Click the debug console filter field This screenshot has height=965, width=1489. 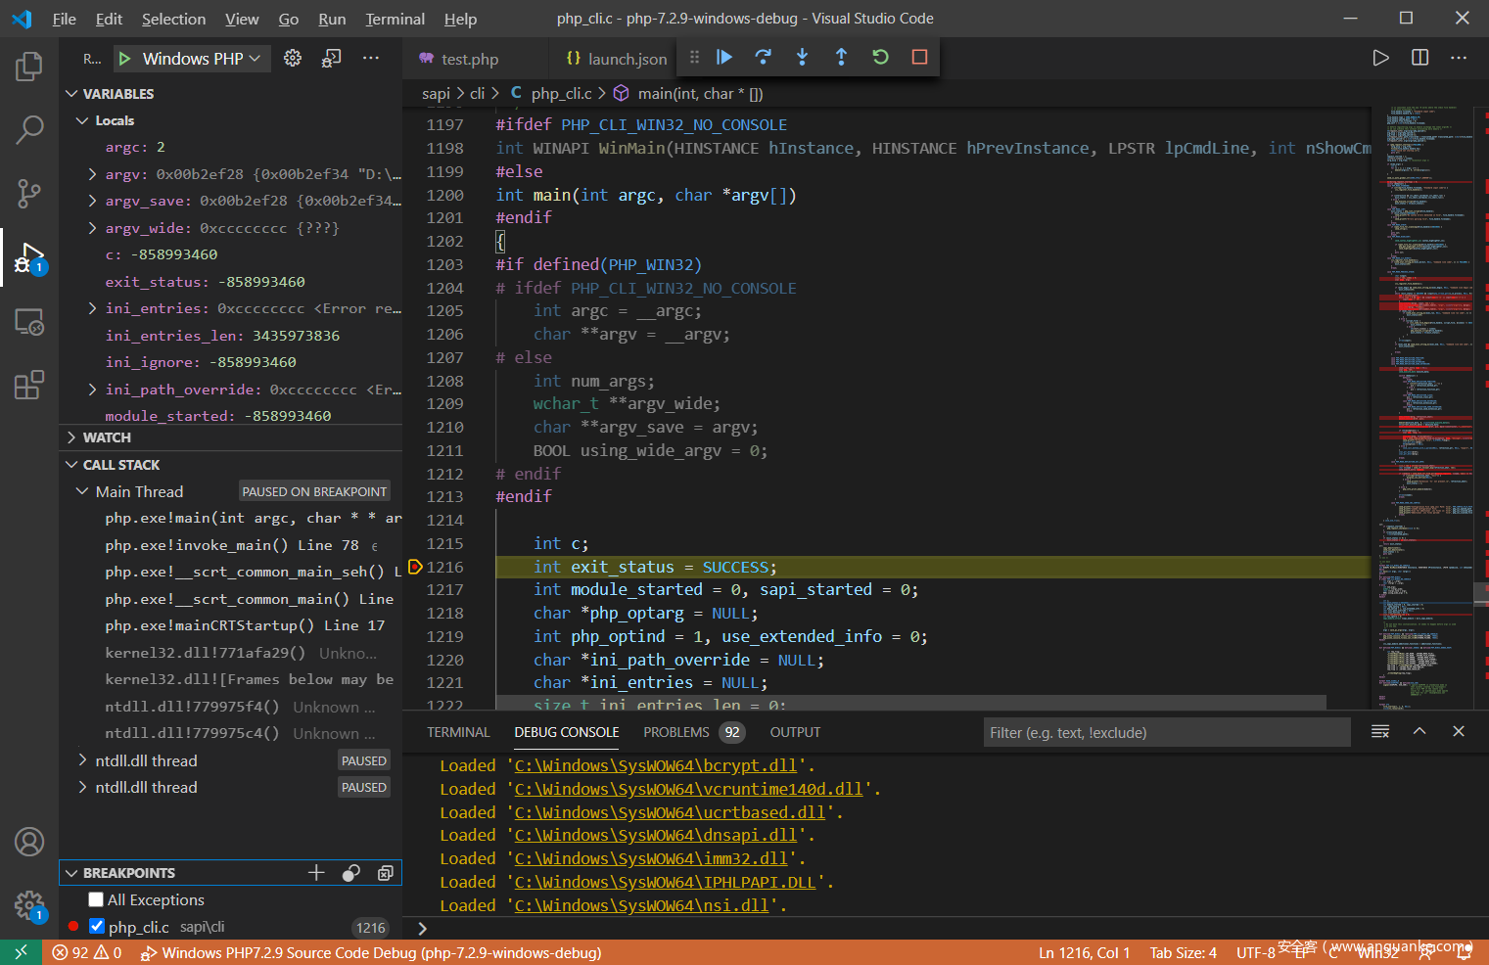pos(1165,732)
